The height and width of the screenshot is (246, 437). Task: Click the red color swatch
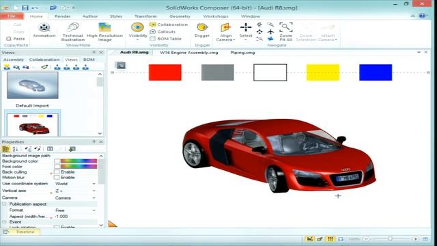[x=165, y=72]
